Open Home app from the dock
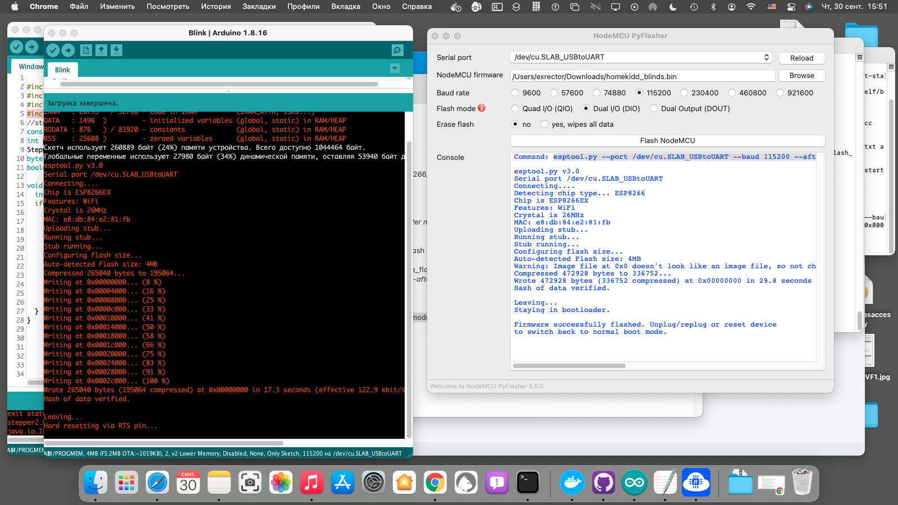The image size is (898, 505). [404, 482]
